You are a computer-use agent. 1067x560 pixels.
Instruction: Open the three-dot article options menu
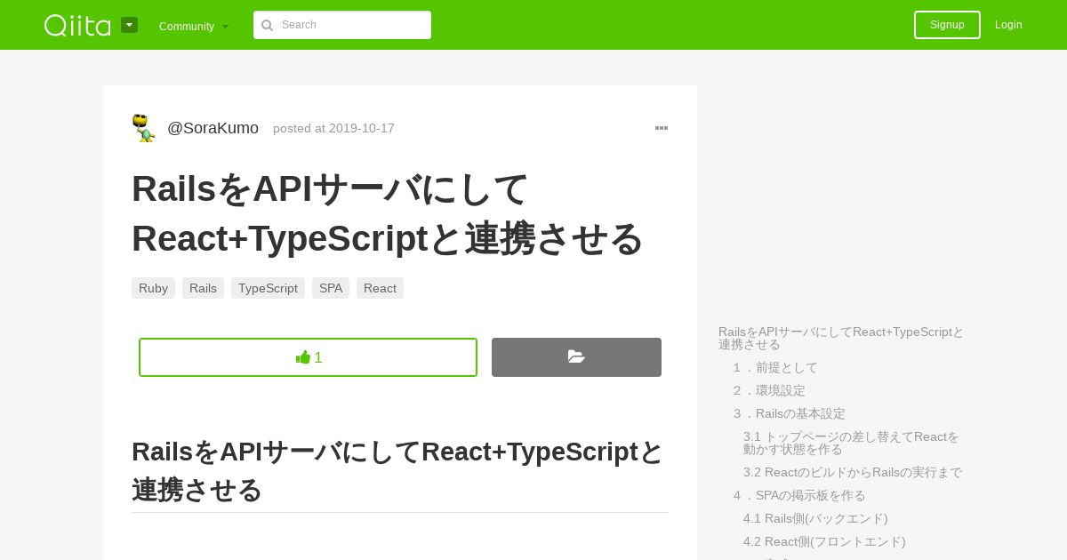tap(662, 128)
